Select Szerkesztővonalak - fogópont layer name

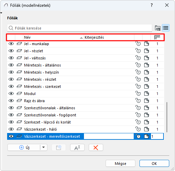point(50,115)
